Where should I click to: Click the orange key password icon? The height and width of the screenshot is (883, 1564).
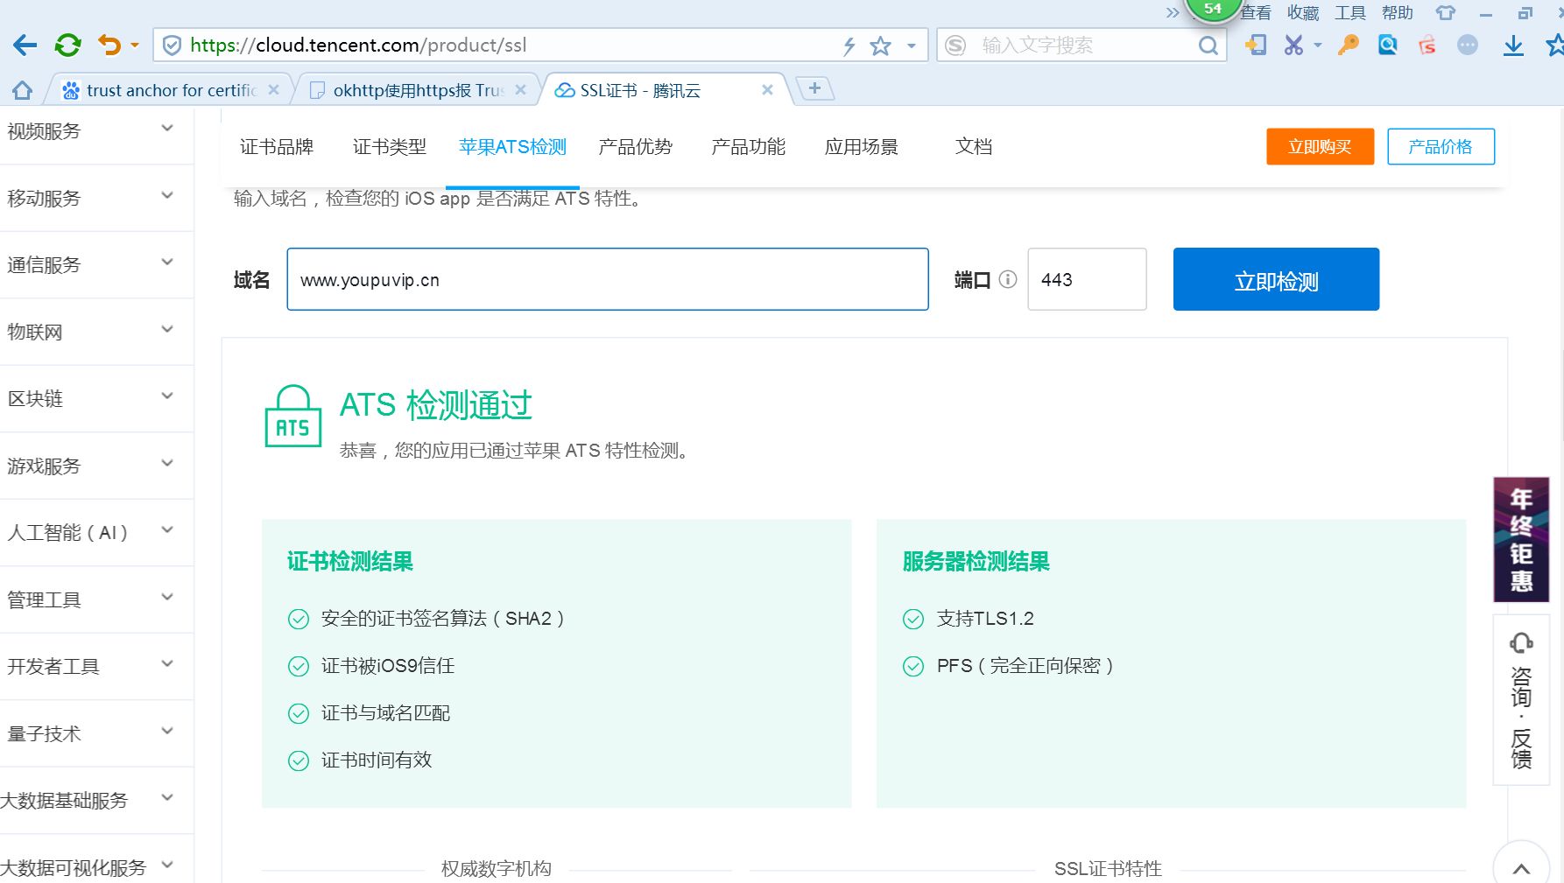[1349, 46]
